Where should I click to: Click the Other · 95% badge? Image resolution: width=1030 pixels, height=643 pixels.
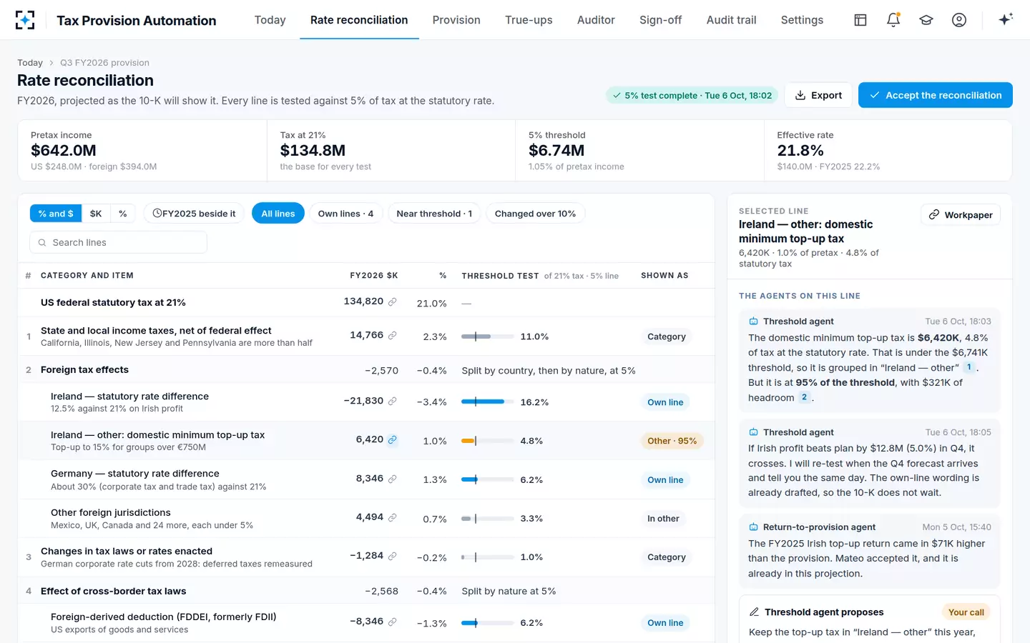pyautogui.click(x=672, y=441)
